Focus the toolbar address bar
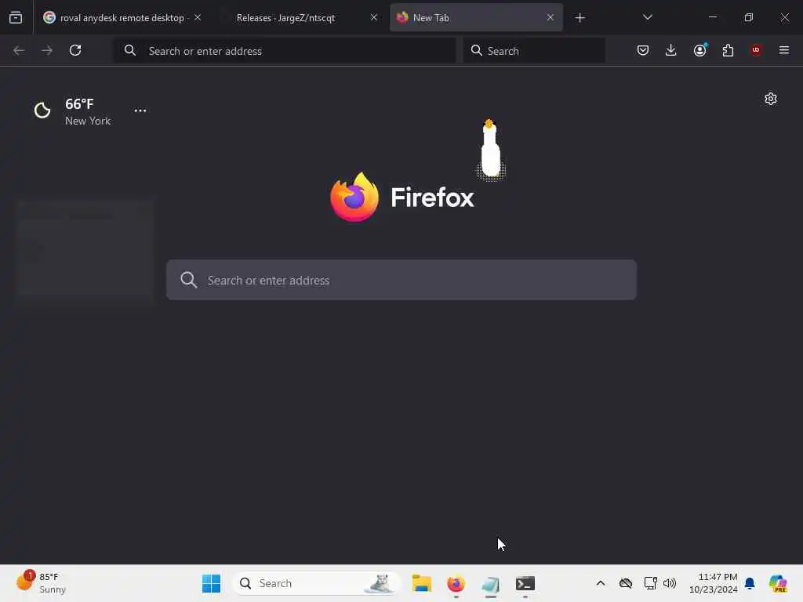 click(x=285, y=51)
